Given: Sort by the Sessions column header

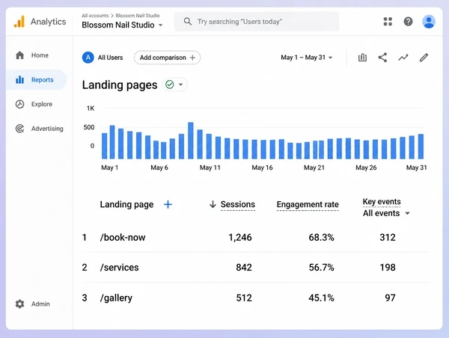Looking at the screenshot, I should pyautogui.click(x=238, y=204).
